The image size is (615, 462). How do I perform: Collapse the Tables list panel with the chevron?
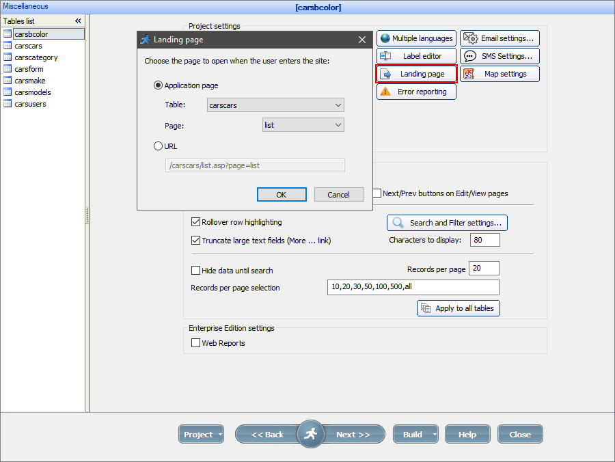point(77,21)
